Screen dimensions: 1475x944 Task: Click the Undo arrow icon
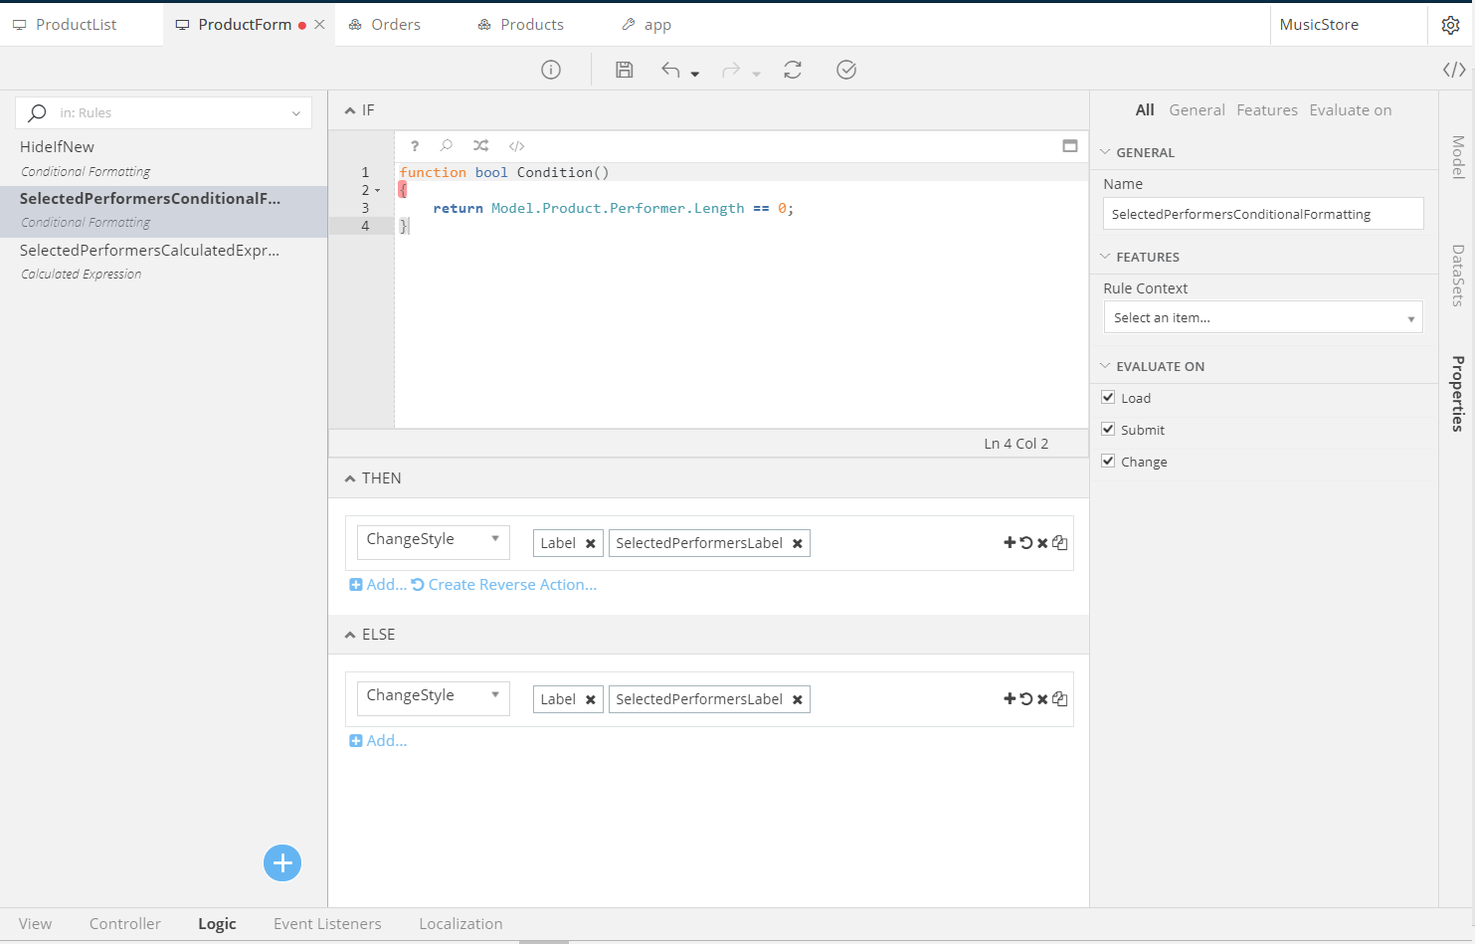pyautogui.click(x=671, y=70)
